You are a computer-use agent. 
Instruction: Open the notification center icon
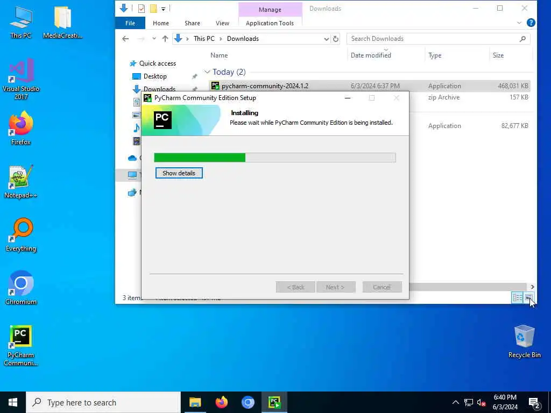[x=534, y=402]
